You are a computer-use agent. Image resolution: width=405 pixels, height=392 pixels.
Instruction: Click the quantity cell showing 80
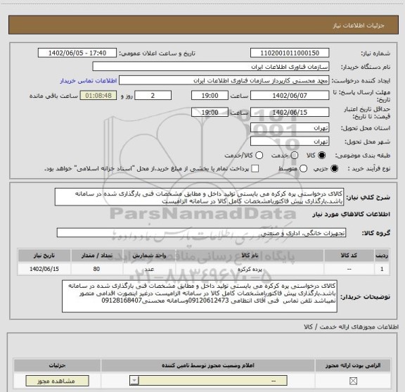click(97, 269)
